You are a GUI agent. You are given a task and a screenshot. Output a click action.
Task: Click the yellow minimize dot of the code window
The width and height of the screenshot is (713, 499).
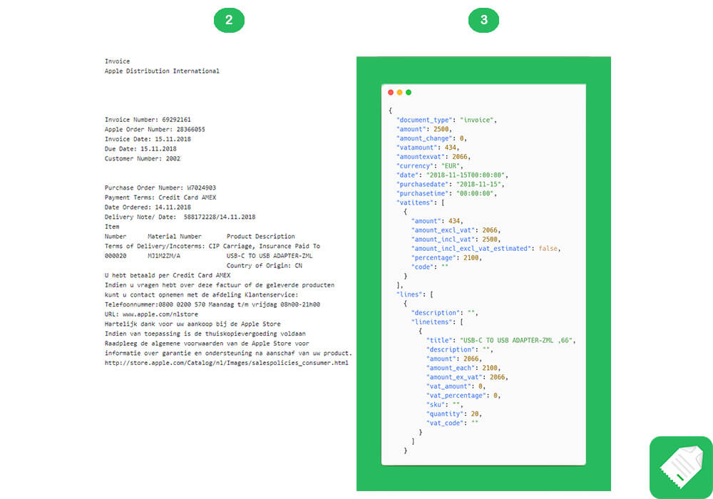point(400,92)
